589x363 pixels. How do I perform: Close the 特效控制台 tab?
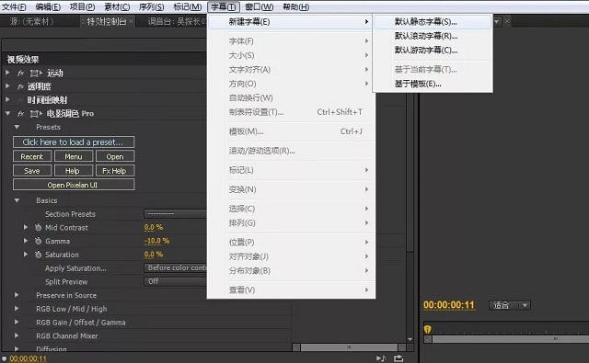131,21
